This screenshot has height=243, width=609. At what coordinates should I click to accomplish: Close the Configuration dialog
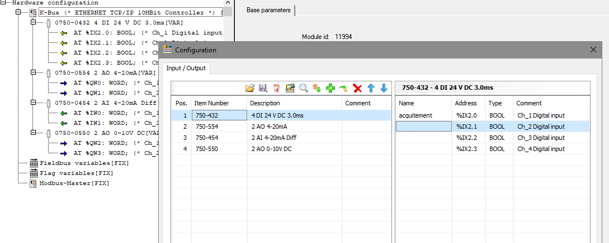coord(594,50)
